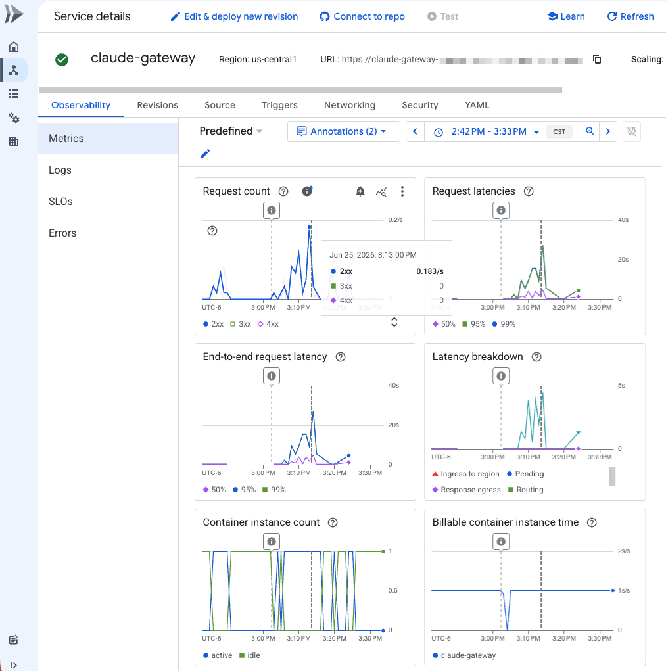Click Edit & deploy new revision
Image resolution: width=666 pixels, height=671 pixels.
pyautogui.click(x=234, y=16)
